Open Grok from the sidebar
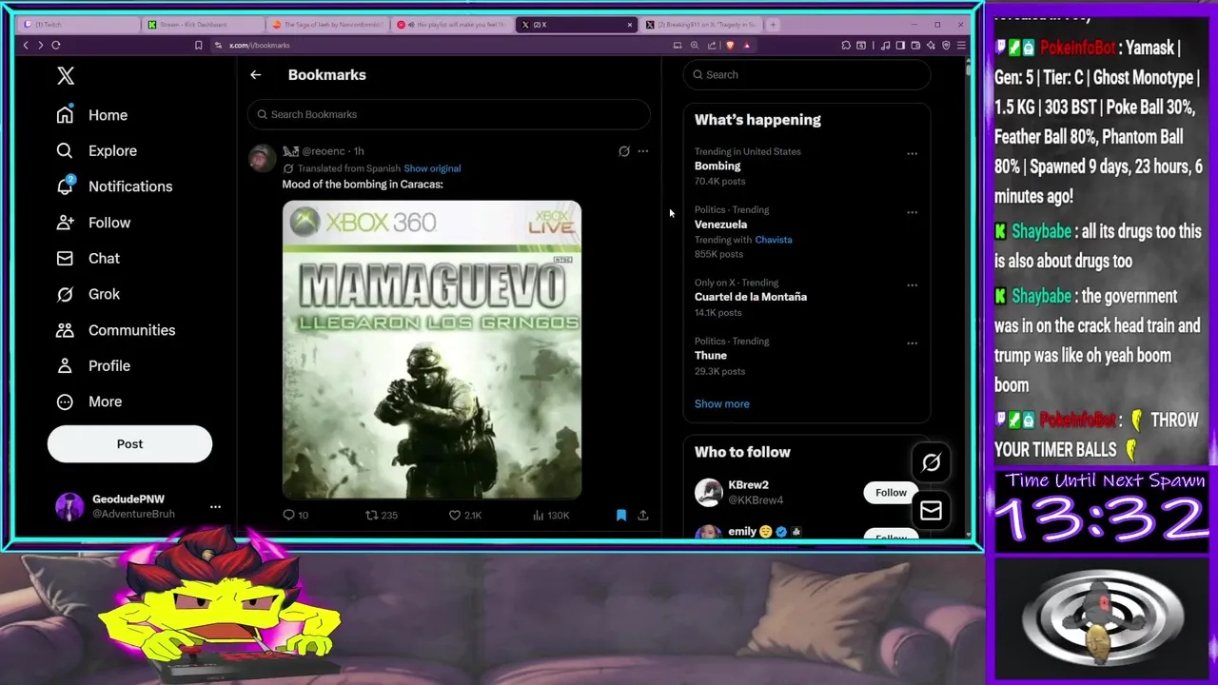The image size is (1218, 685). [x=88, y=294]
